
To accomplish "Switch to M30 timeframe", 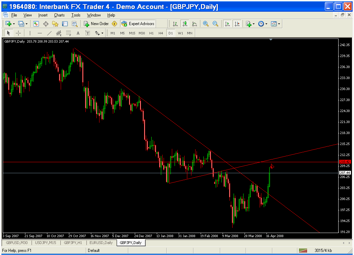I will click(x=142, y=33).
